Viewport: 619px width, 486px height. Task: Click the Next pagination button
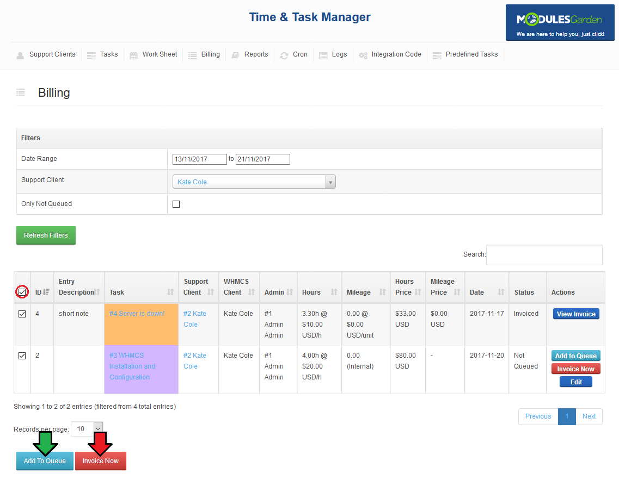point(589,416)
